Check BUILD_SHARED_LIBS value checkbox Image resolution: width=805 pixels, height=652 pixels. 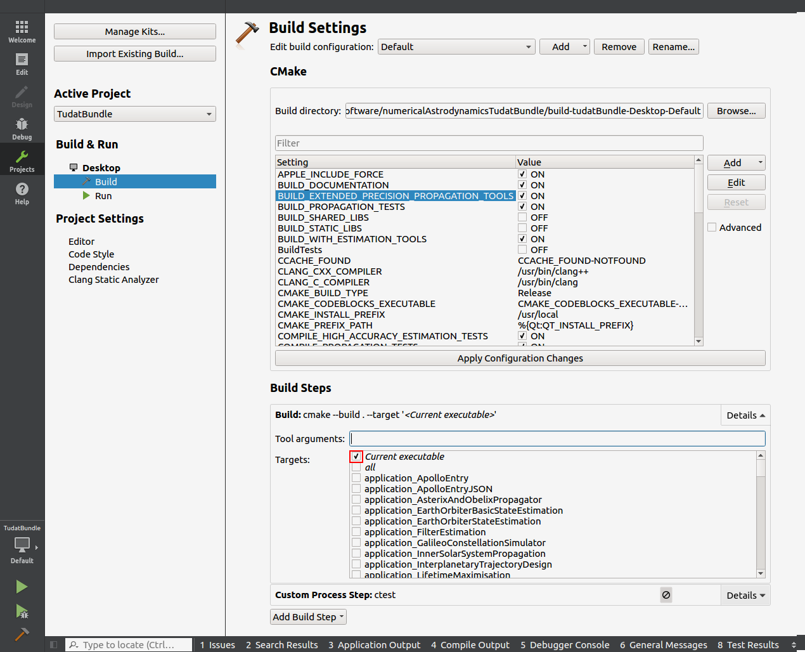522,218
